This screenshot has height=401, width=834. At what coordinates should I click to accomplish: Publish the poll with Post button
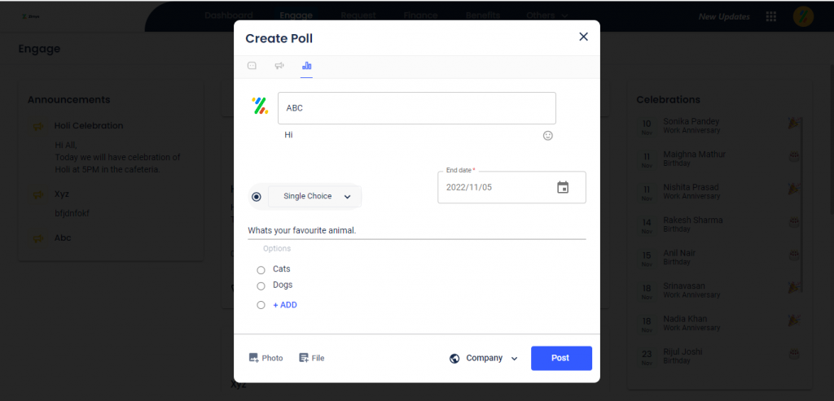click(561, 358)
